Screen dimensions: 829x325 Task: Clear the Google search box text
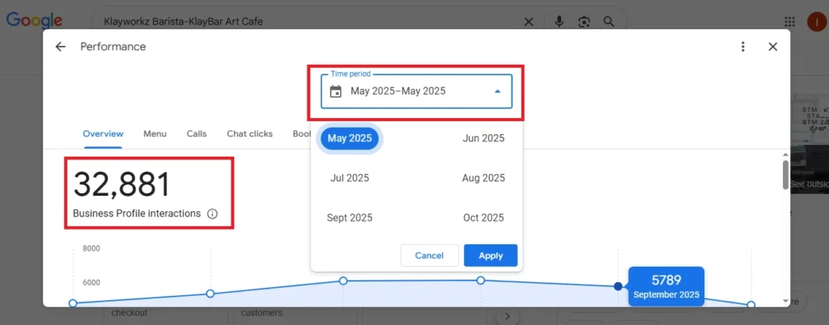point(528,22)
